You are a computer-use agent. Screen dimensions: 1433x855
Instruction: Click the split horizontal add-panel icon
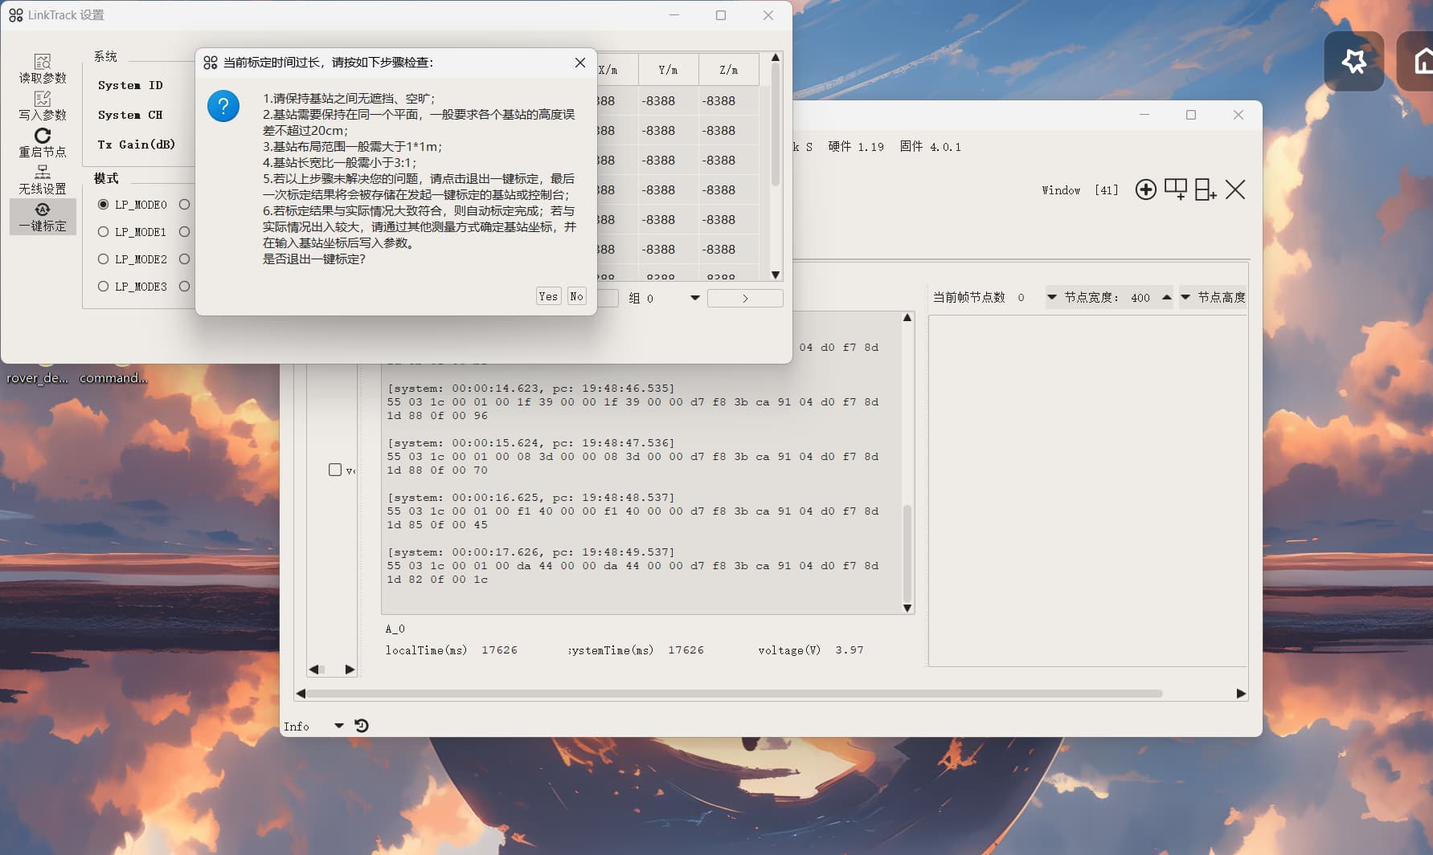pos(1175,189)
